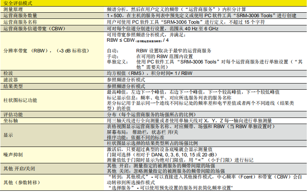Screen dimensions: 308x192
Task: Click the RBW ≤ CBW formula line
Action: click(137, 41)
